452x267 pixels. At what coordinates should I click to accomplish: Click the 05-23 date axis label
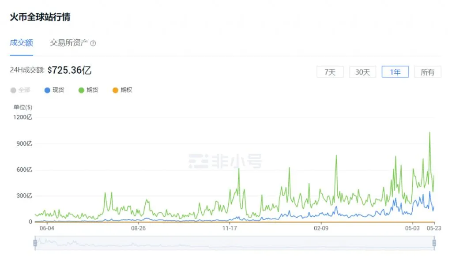tap(434, 228)
